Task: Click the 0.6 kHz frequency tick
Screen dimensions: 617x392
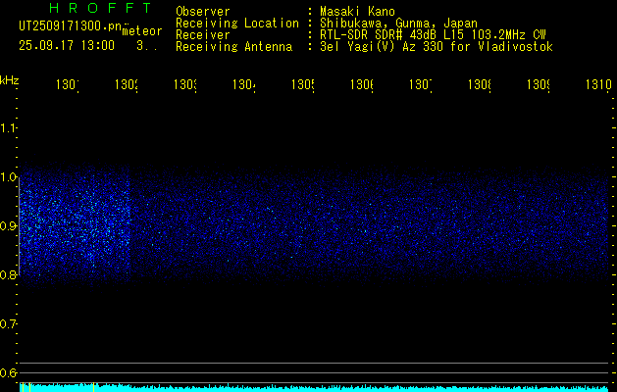Action: 9,373
